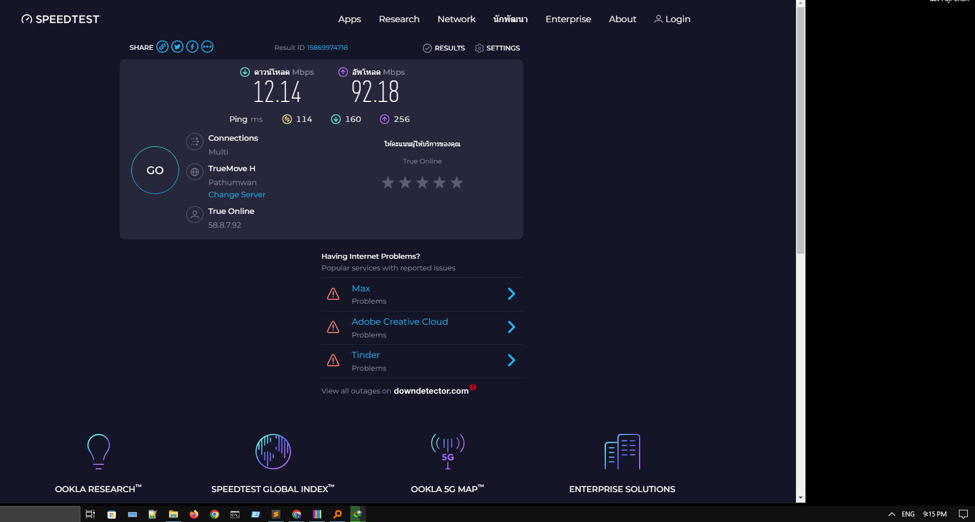Viewport: 975px width, 522px height.
Task: Expand the Tinder problems chevron
Action: point(512,360)
